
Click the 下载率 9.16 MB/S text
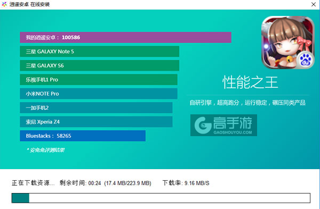coord(186,183)
